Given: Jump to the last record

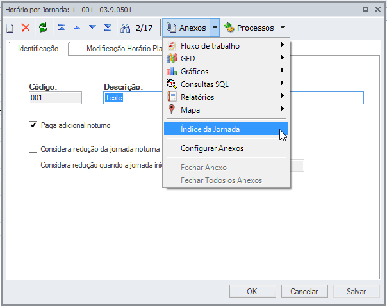Looking at the screenshot, I should (x=108, y=28).
